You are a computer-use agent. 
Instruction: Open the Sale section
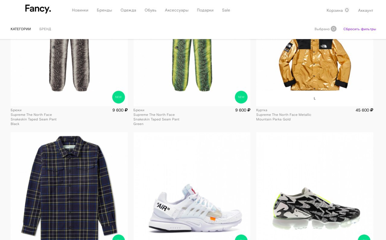pyautogui.click(x=226, y=10)
